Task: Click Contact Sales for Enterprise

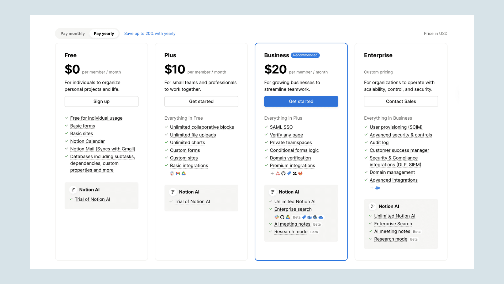Action: 401,101
